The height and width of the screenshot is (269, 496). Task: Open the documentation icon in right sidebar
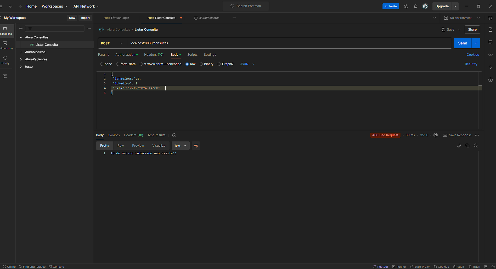point(491,30)
